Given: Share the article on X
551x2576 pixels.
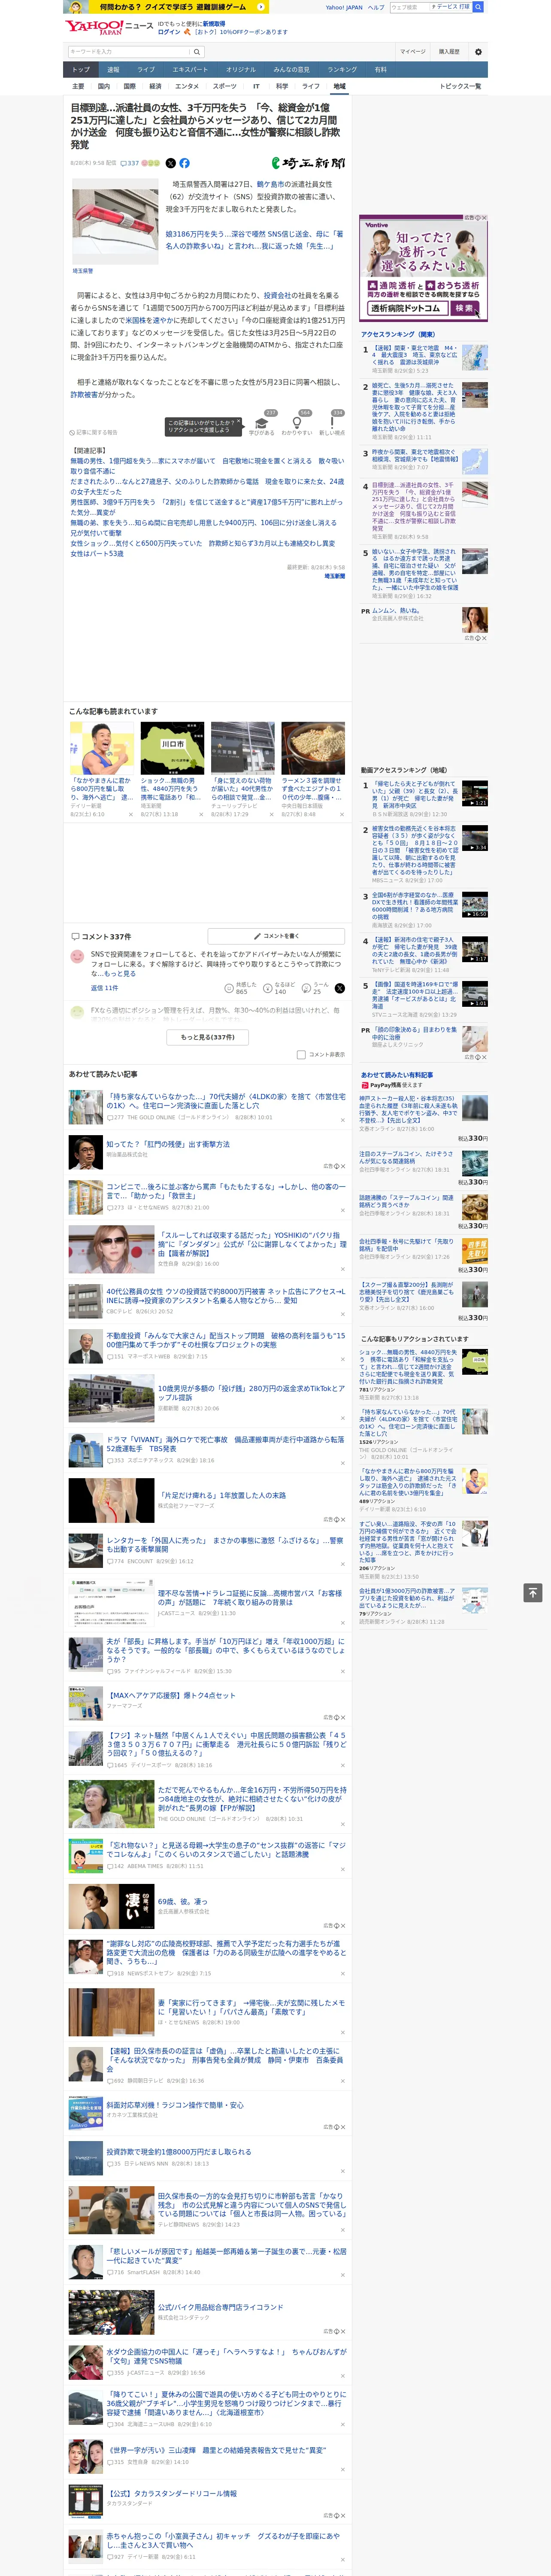Looking at the screenshot, I should tap(170, 163).
